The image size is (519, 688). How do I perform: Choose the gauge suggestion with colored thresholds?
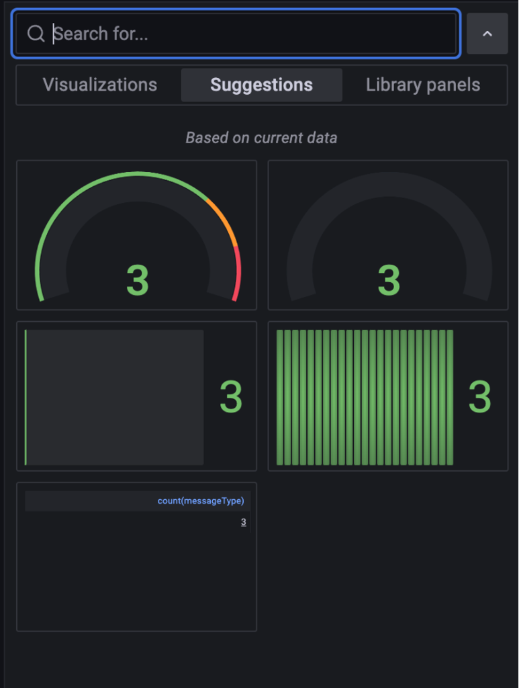(x=137, y=235)
